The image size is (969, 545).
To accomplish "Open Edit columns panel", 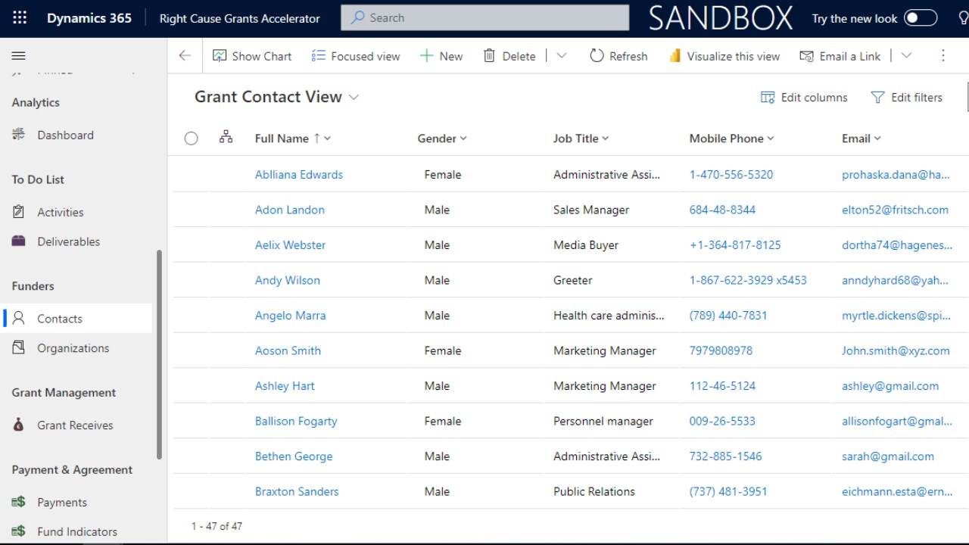I will click(x=804, y=97).
